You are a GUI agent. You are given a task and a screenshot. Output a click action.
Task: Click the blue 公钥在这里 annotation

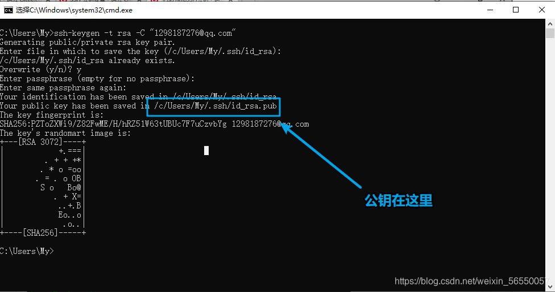coord(399,201)
